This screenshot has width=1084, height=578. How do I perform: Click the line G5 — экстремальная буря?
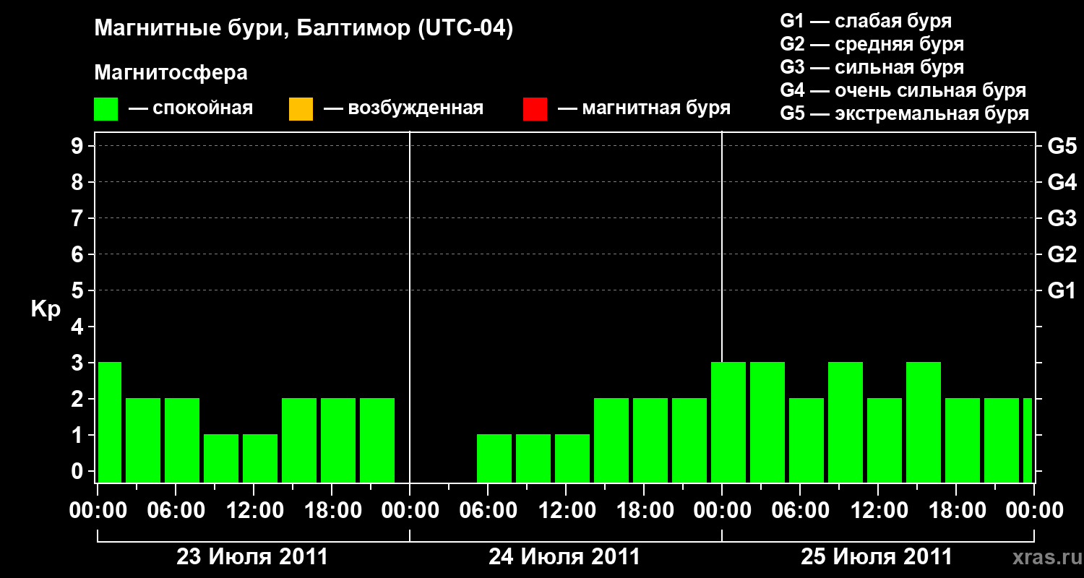[905, 113]
